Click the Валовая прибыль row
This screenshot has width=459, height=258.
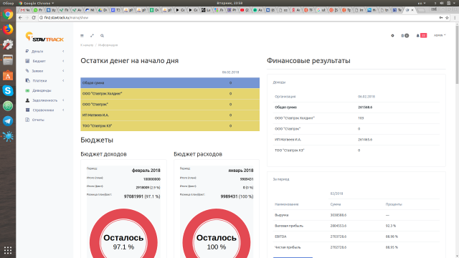pos(356,226)
